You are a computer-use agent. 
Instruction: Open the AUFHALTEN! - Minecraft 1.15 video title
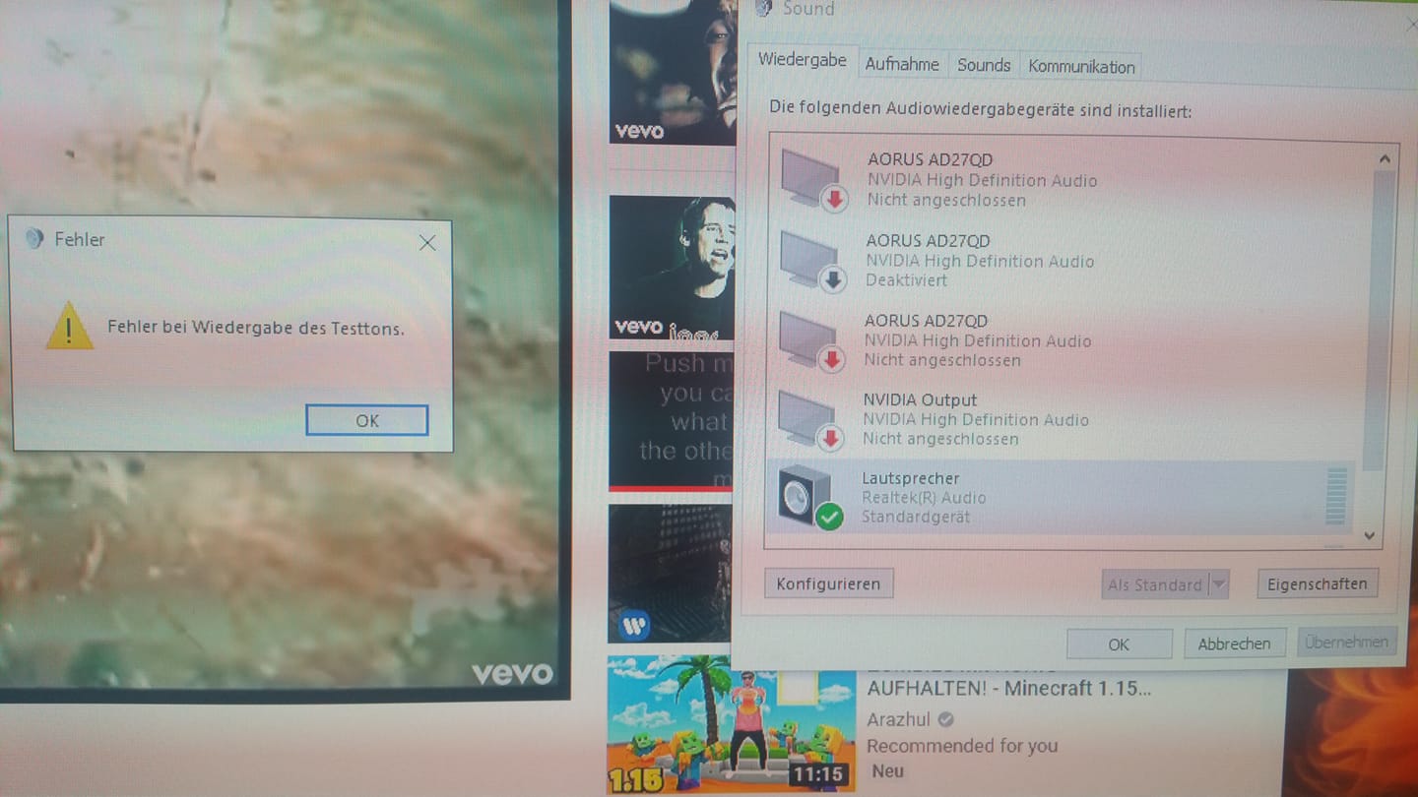[x=1008, y=689]
